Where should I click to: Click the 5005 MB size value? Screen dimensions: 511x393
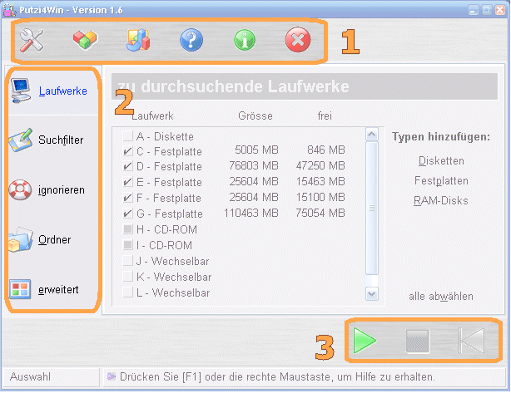[256, 150]
